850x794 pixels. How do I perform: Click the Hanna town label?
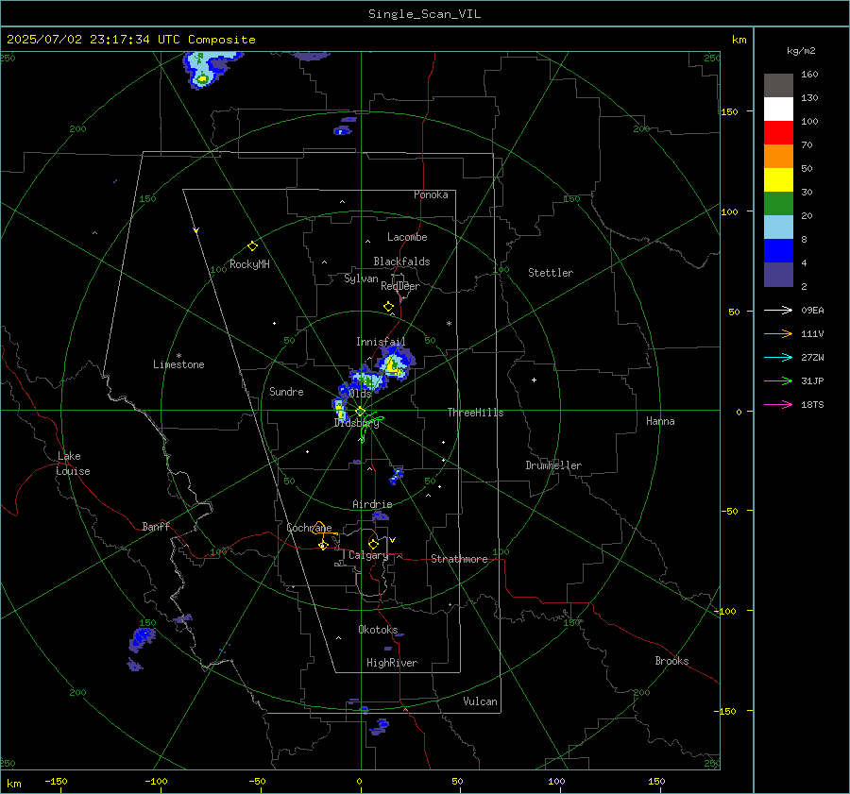(660, 421)
